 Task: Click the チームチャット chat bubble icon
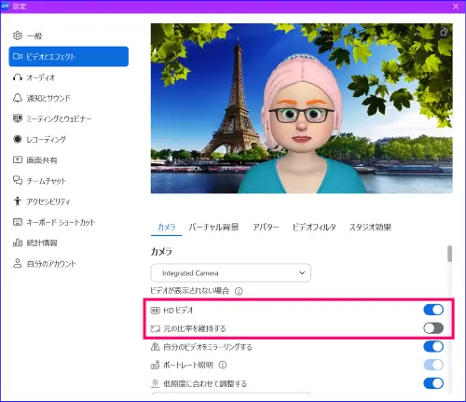pyautogui.click(x=18, y=180)
